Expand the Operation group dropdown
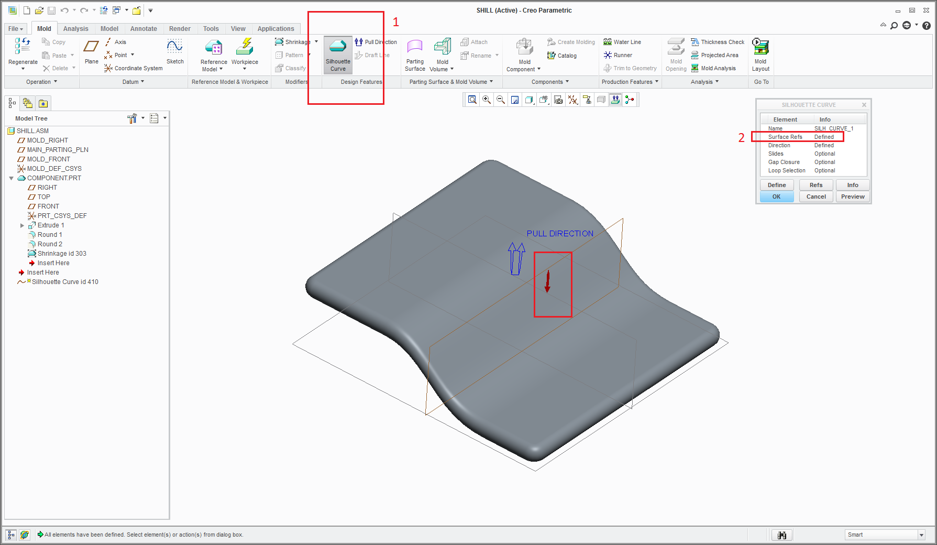The image size is (937, 545). [41, 82]
